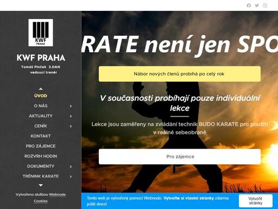The image size is (278, 209).
Task: Open the Twitter social icon
Action: point(257,5)
